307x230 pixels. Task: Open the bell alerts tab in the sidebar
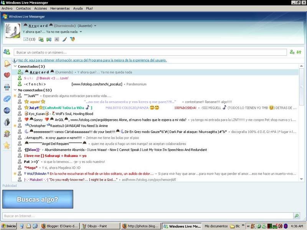tap(7, 64)
